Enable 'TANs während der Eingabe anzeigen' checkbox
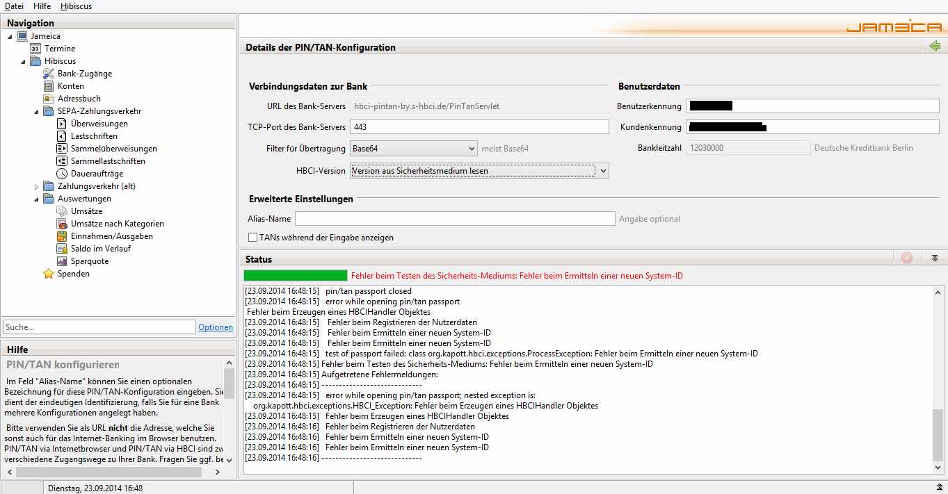This screenshot has height=494, width=948. (x=253, y=238)
